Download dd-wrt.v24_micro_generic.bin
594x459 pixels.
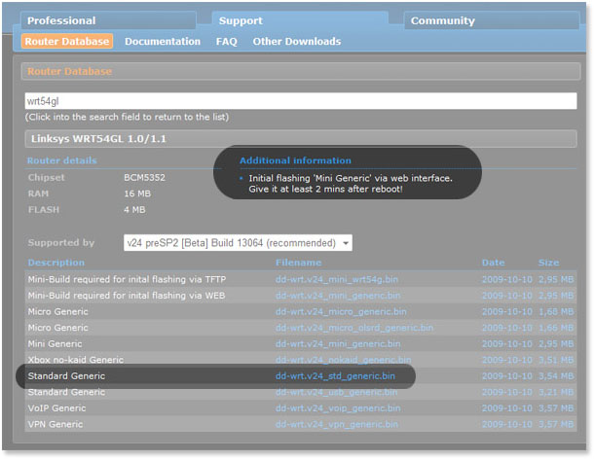[x=341, y=312]
